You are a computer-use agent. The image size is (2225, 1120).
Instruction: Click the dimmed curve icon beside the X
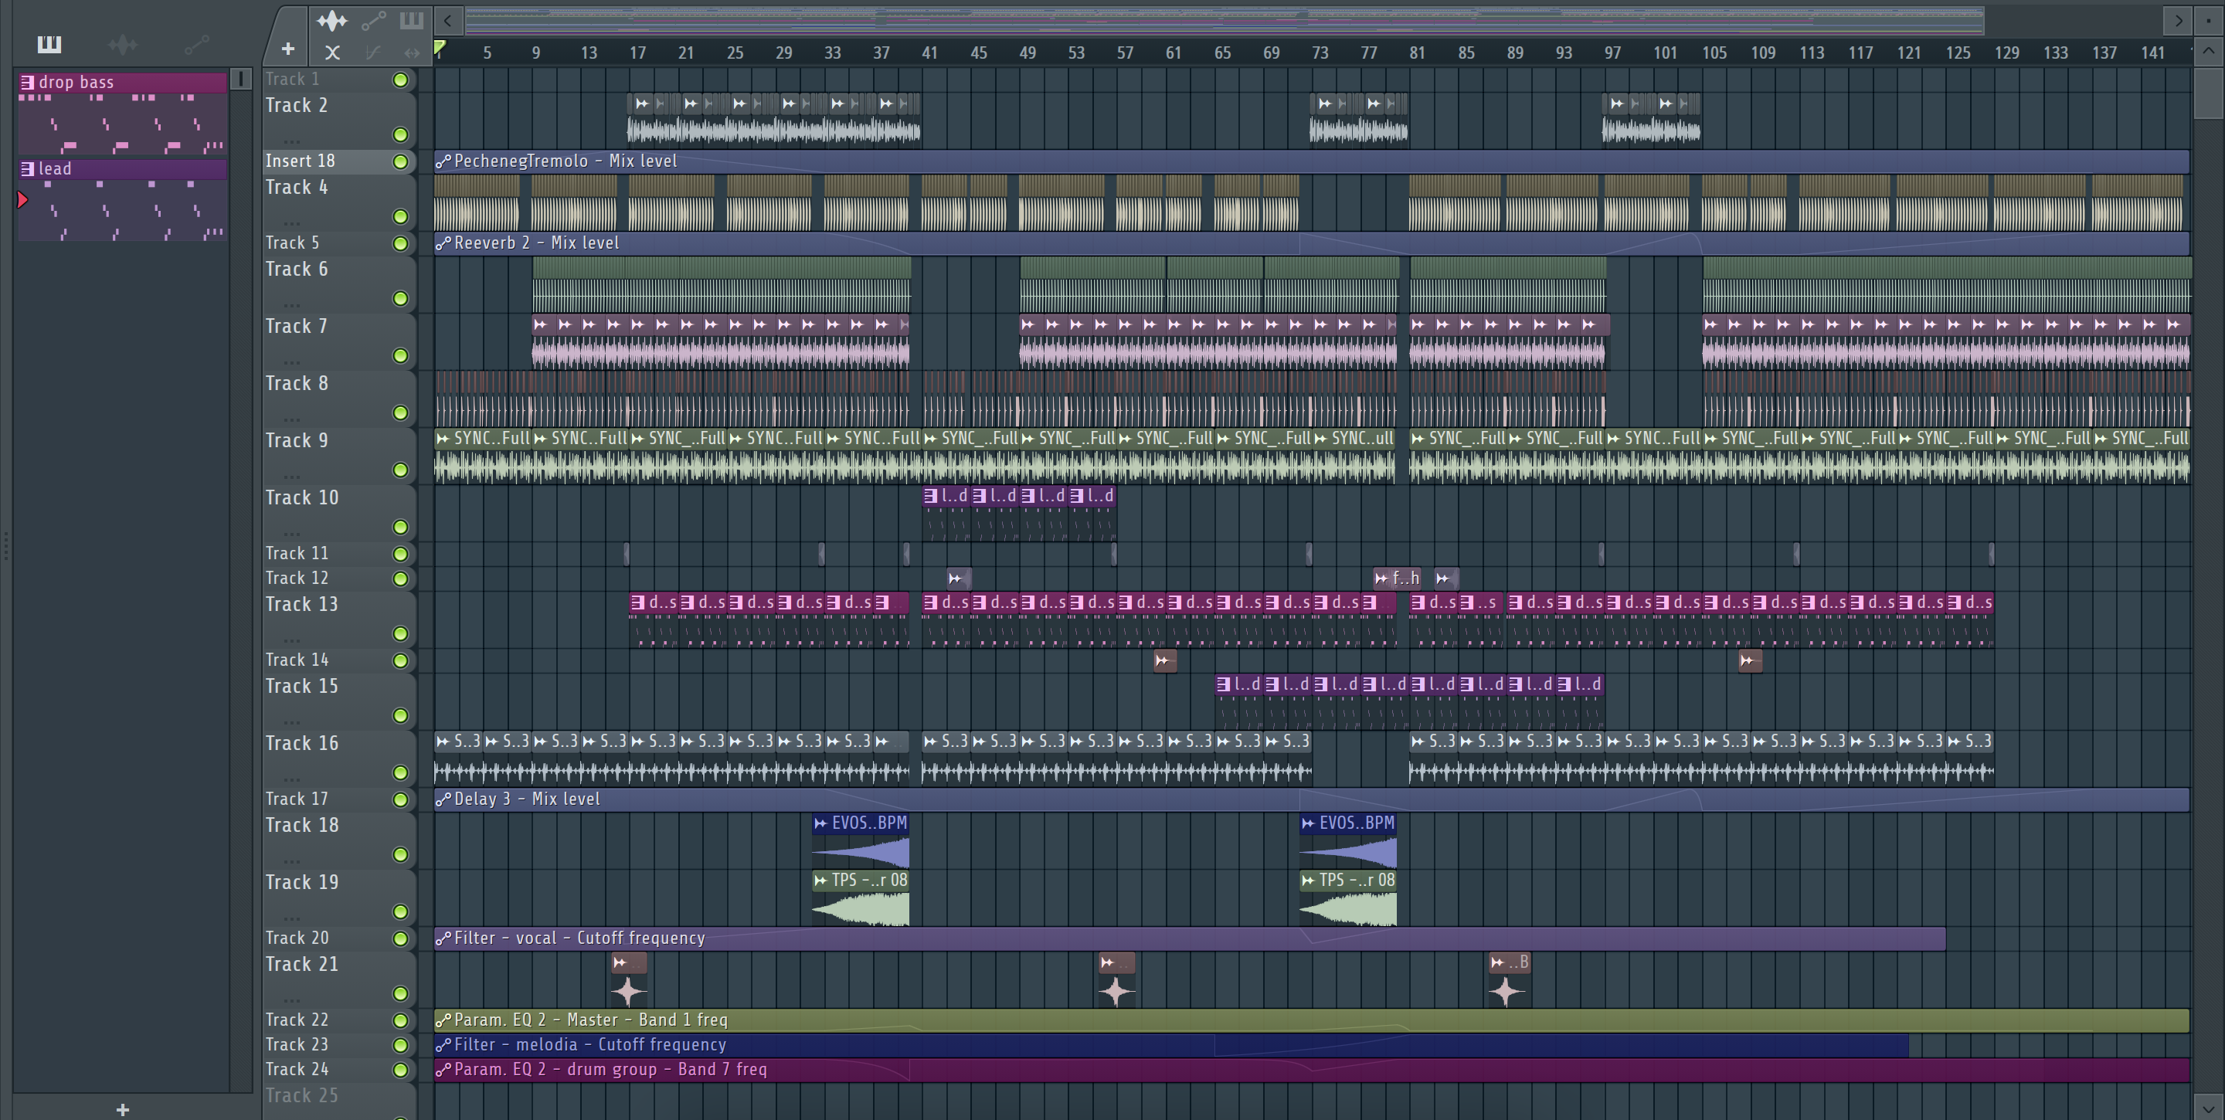coord(373,53)
